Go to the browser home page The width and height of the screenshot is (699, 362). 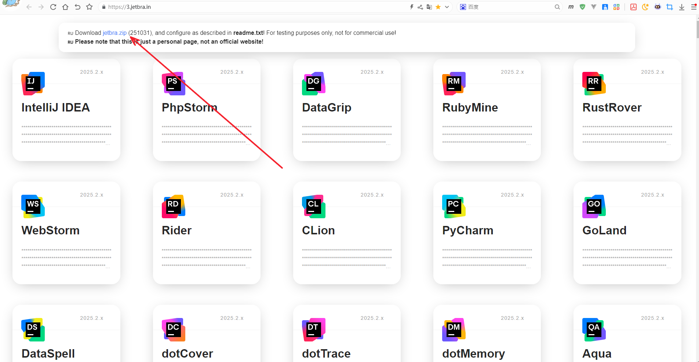(x=65, y=7)
